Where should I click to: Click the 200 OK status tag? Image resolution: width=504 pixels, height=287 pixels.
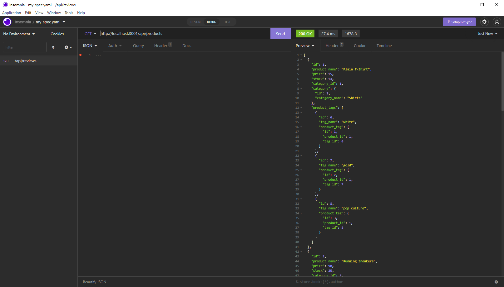(x=305, y=34)
